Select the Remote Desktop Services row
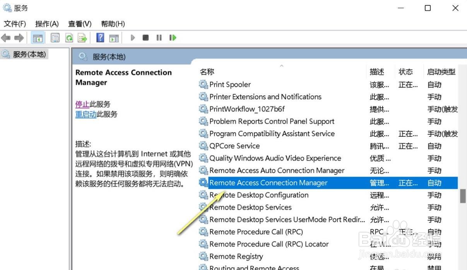This screenshot has width=467, height=270. pos(328,207)
